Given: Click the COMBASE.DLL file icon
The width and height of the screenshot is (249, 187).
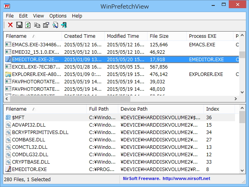Looking at the screenshot, I should pos(8,139).
